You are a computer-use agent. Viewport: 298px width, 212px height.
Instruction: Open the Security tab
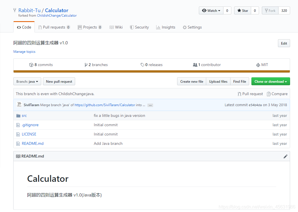(x=139, y=27)
